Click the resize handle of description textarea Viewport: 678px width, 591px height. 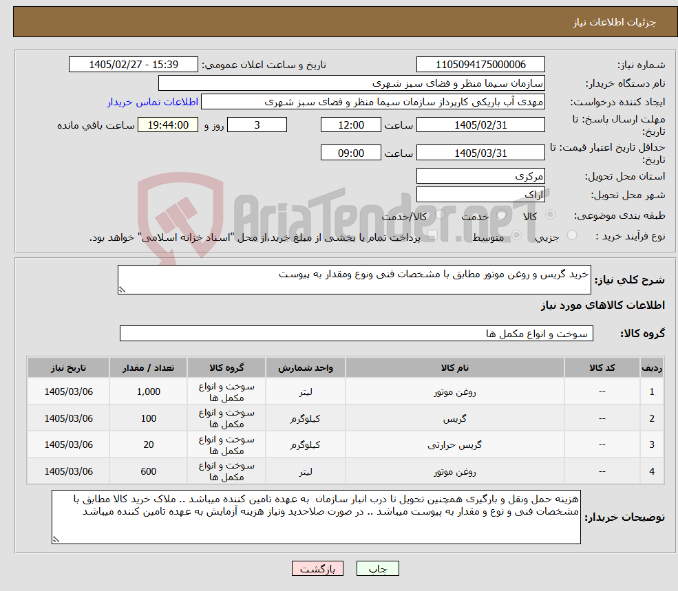pyautogui.click(x=122, y=290)
